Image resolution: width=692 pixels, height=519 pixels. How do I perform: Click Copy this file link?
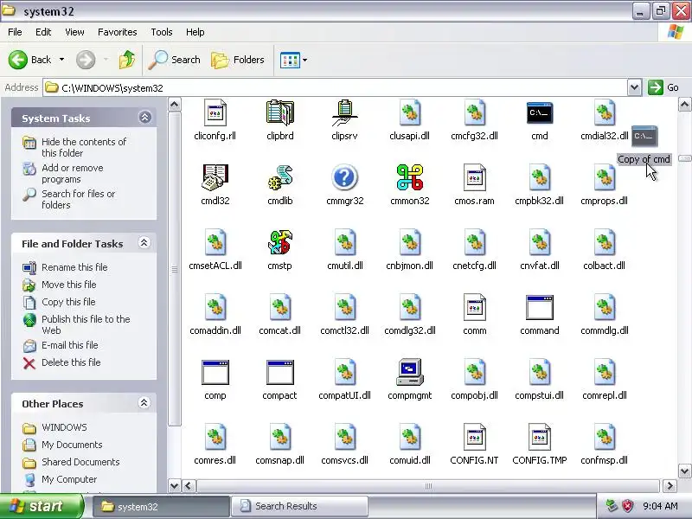click(x=68, y=302)
